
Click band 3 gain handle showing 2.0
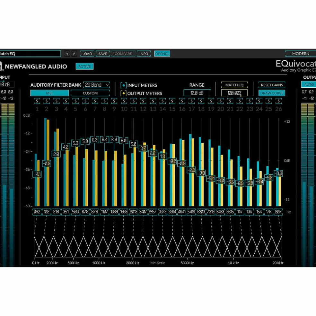coord(56,154)
